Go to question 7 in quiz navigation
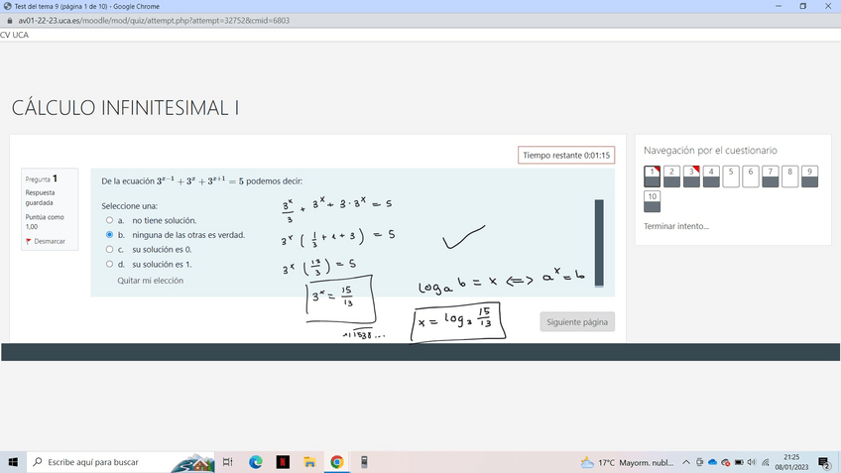Viewport: 841px width, 473px height. (771, 177)
